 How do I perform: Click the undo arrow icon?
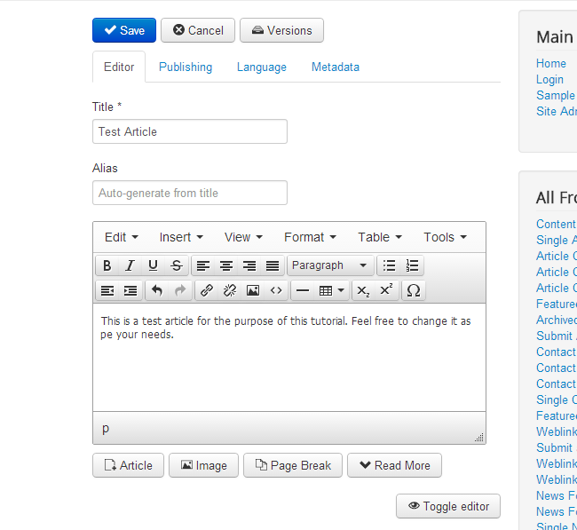point(157,290)
